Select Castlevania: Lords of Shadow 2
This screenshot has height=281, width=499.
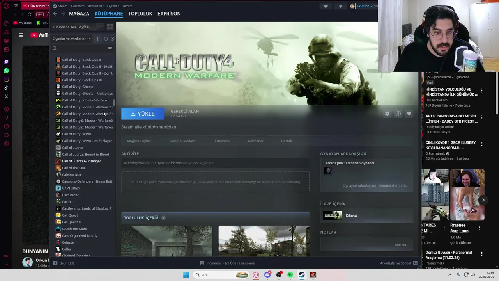87,208
